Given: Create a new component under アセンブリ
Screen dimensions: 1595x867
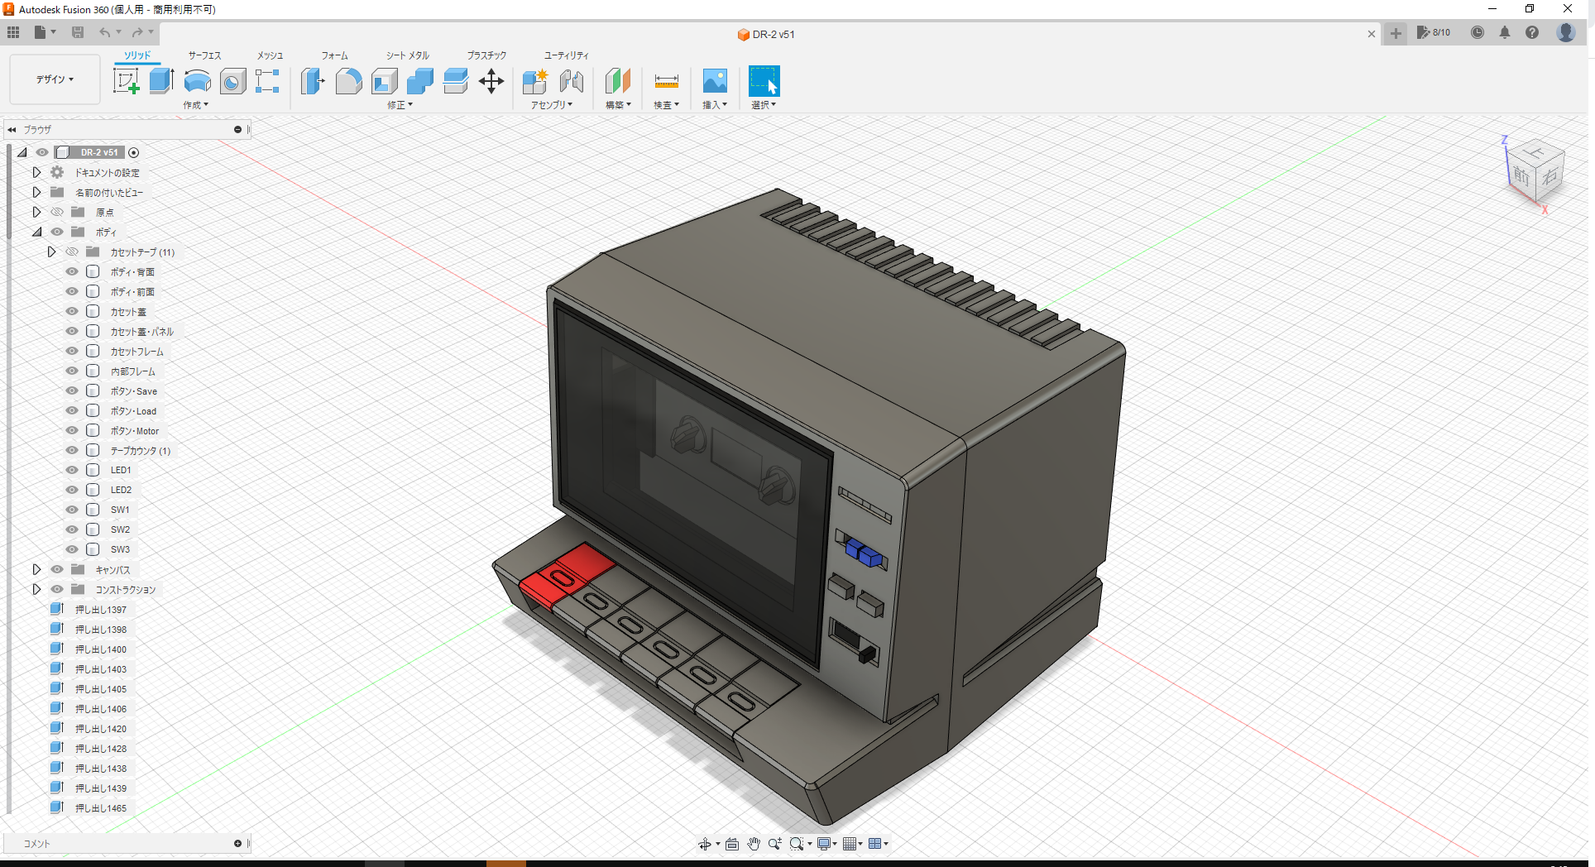Looking at the screenshot, I should (x=534, y=81).
